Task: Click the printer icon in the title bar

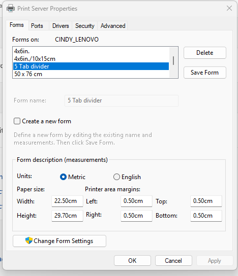Action: point(11,8)
